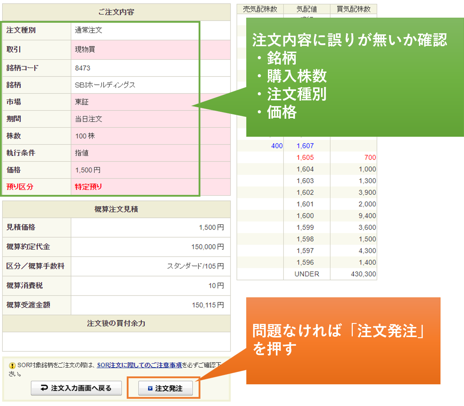Viewport: 464px width, 406px height.
Task: Click the 買気配株数 column header
Action: (x=354, y=9)
